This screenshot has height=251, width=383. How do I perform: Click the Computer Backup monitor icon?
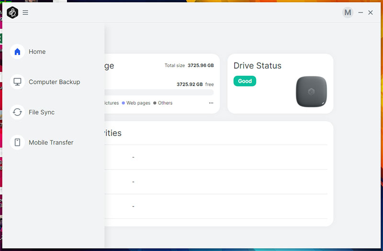[17, 82]
